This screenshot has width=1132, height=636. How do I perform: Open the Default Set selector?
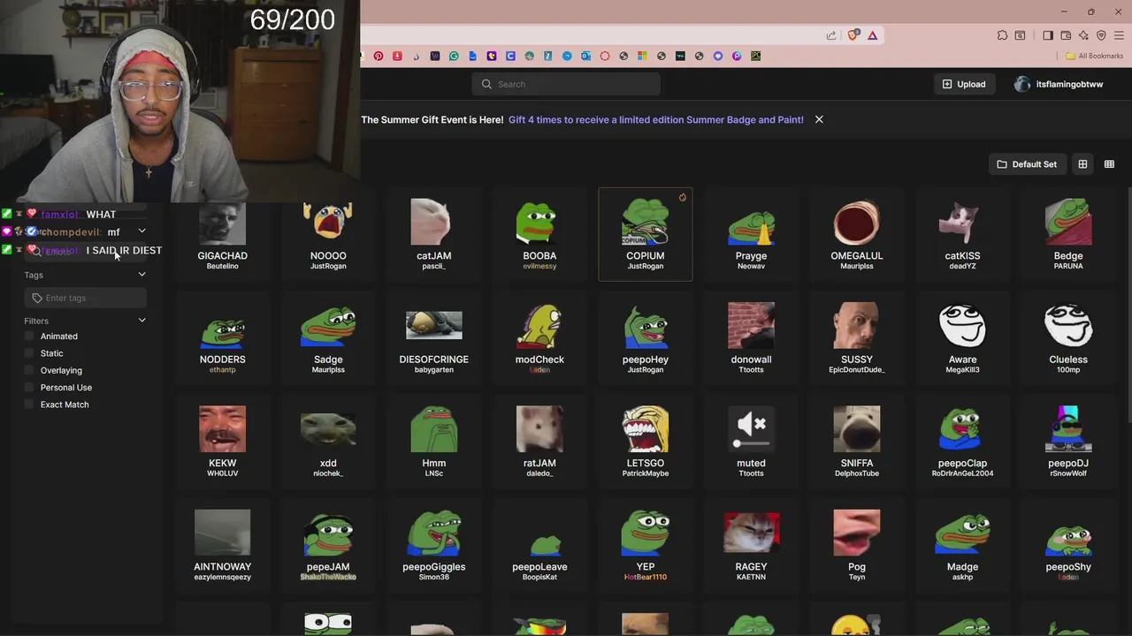[1027, 164]
